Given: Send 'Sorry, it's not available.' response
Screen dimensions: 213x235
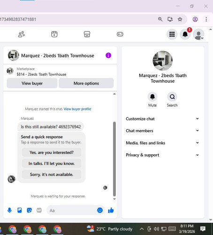Looking at the screenshot, I should [x=52, y=174].
